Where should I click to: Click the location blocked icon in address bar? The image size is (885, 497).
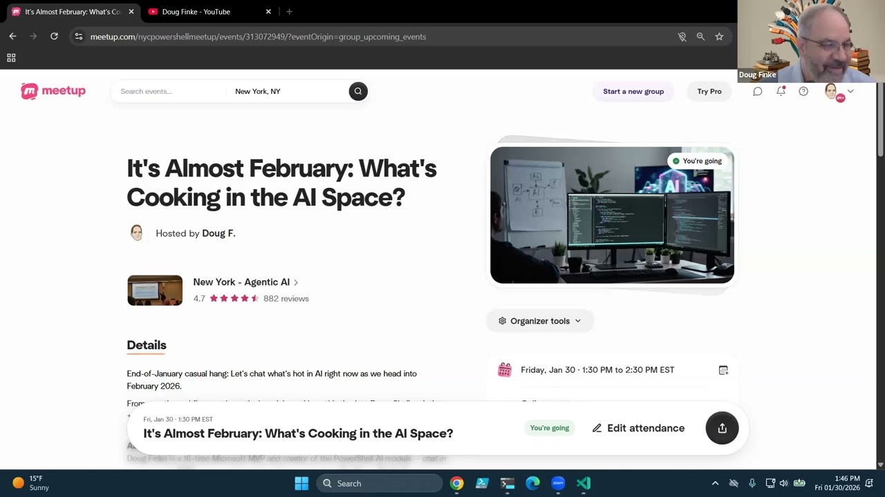[682, 37]
